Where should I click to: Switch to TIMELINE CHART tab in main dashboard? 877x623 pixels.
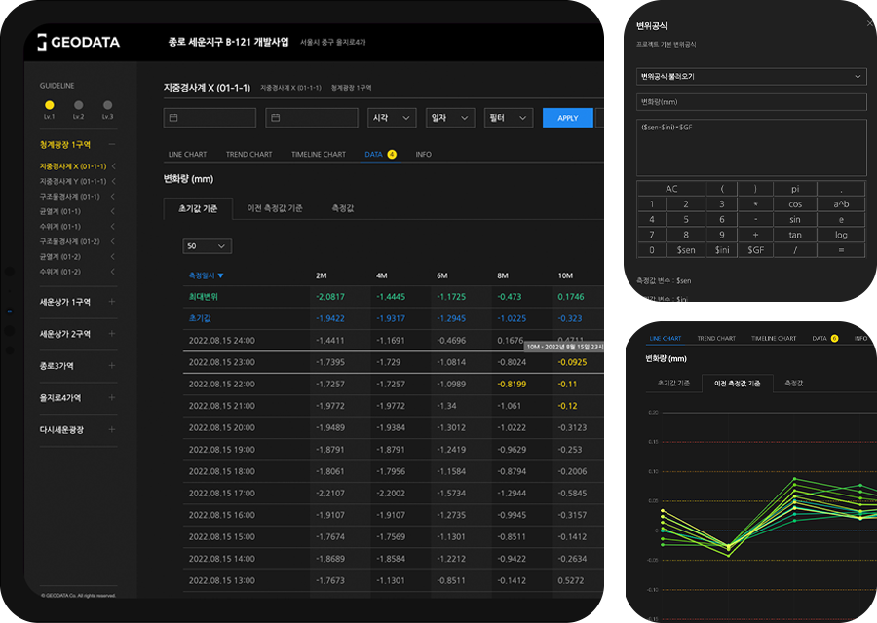(319, 154)
